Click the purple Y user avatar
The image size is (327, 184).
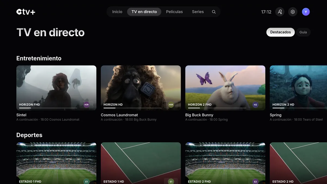306,12
